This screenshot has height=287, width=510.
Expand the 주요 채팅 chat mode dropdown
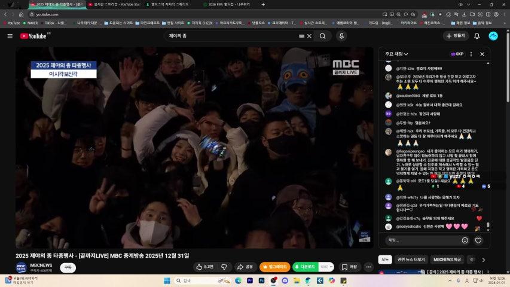pyautogui.click(x=397, y=54)
